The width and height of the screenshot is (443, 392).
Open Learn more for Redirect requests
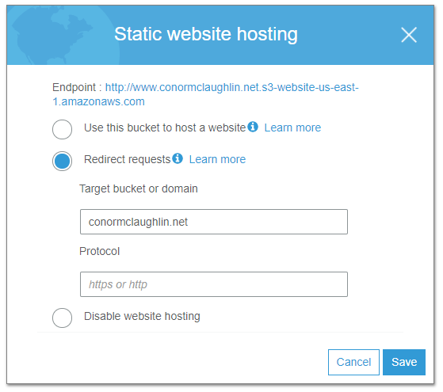coord(217,159)
